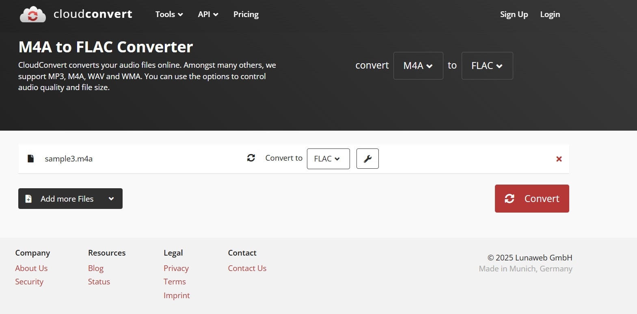Viewport: 637px width, 314px height.
Task: Expand the Add more Files dropdown arrow
Action: point(111,199)
